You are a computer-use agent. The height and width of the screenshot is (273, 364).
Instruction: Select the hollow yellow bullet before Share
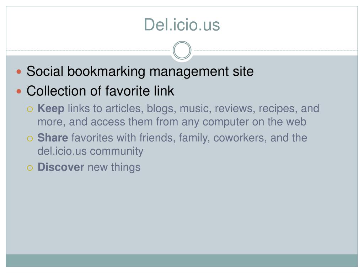point(30,139)
